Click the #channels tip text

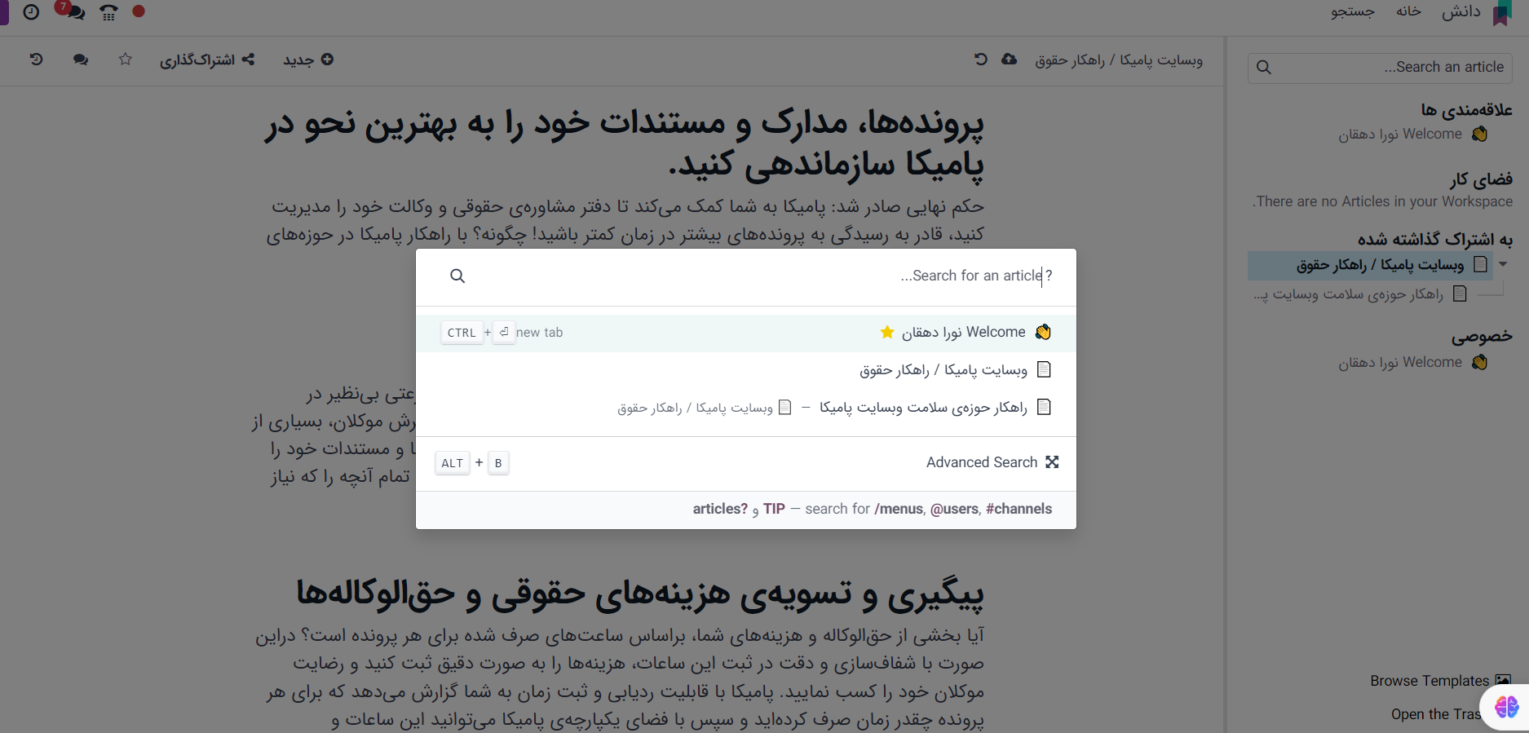coord(1019,509)
